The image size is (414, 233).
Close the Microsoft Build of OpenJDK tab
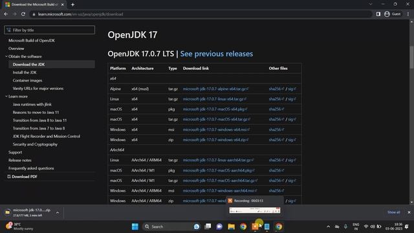click(x=63, y=5)
